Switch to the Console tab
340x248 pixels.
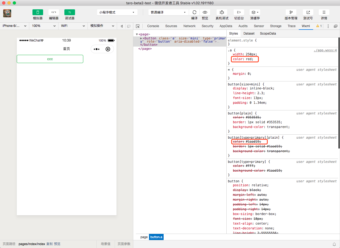point(153,26)
